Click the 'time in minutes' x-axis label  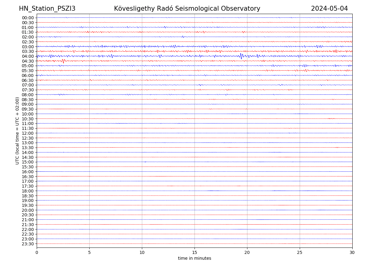(x=195, y=258)
